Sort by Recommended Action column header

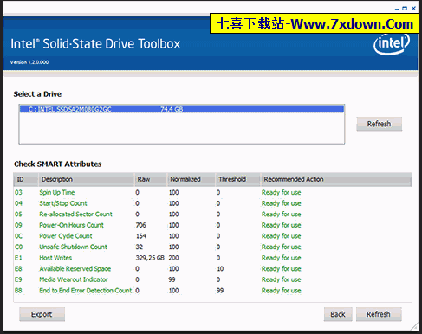click(336, 179)
